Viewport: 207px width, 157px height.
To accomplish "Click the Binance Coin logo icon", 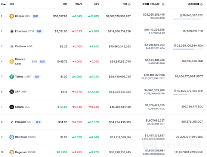I will click(12, 62).
